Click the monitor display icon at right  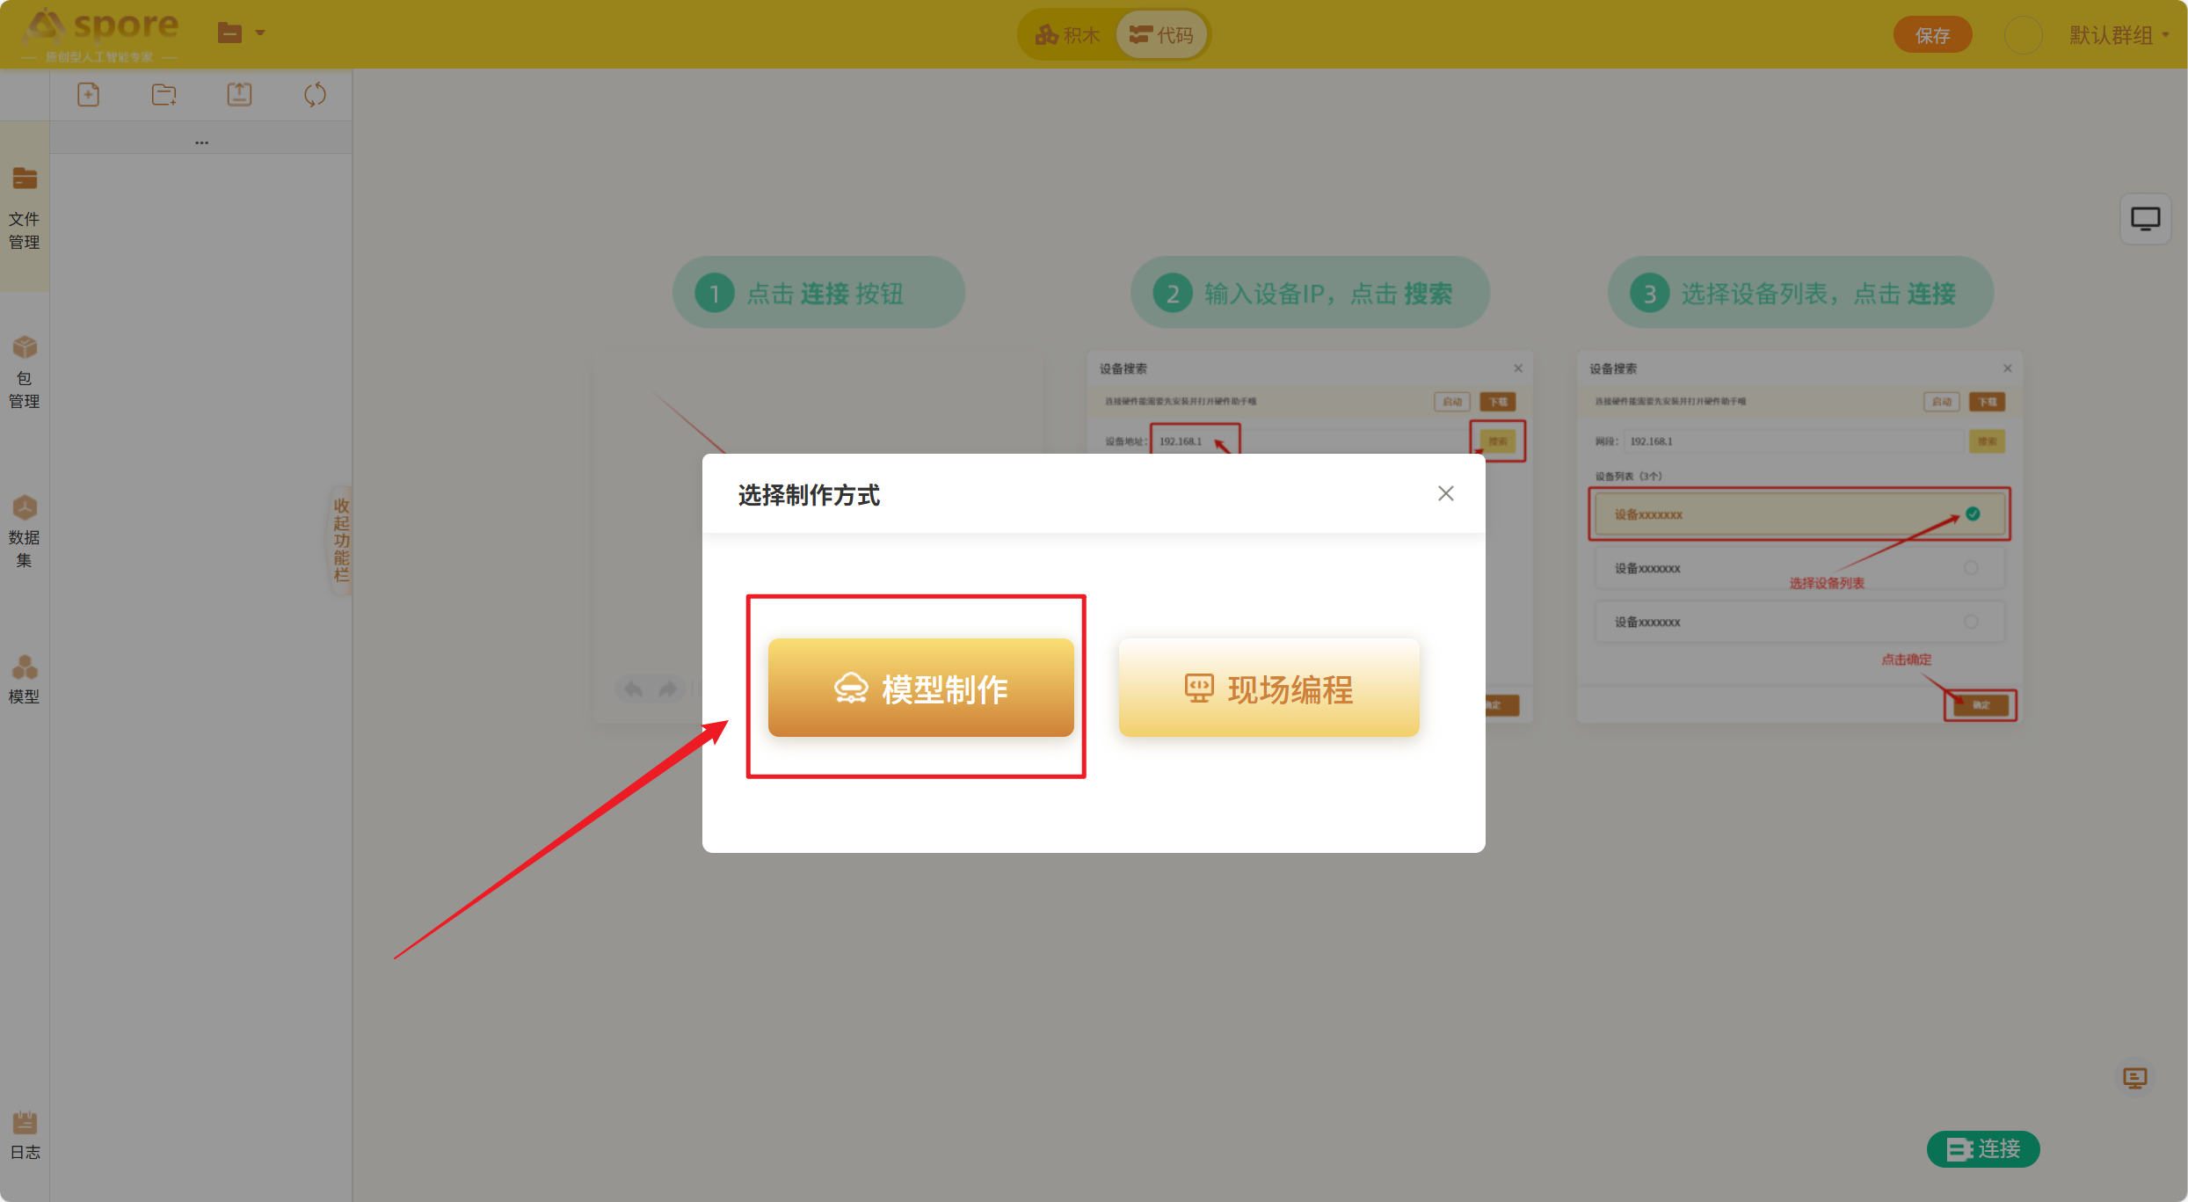pos(2145,219)
